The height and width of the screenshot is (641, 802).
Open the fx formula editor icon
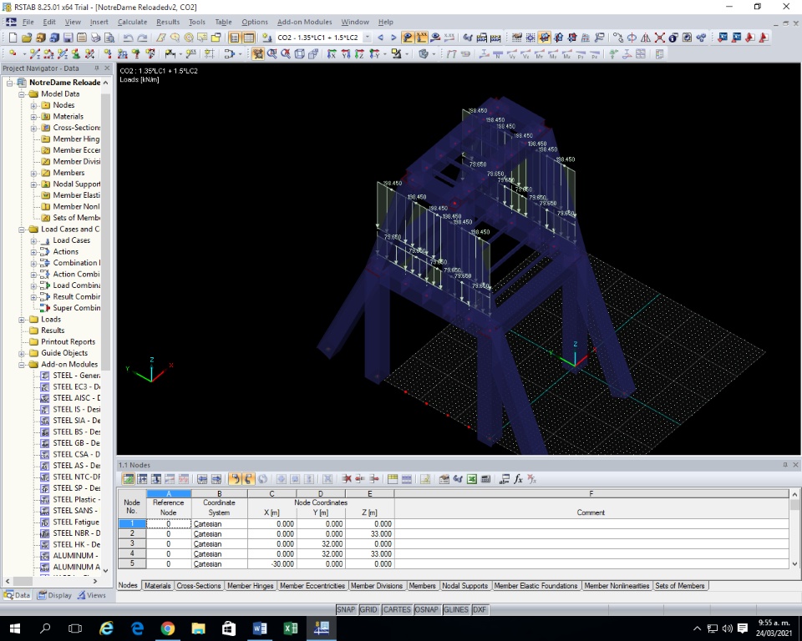pyautogui.click(x=518, y=479)
